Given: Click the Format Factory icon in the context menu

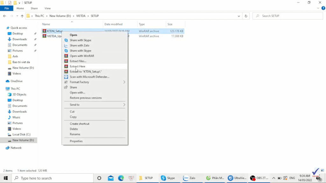Looking at the screenshot, I should coord(66,82).
